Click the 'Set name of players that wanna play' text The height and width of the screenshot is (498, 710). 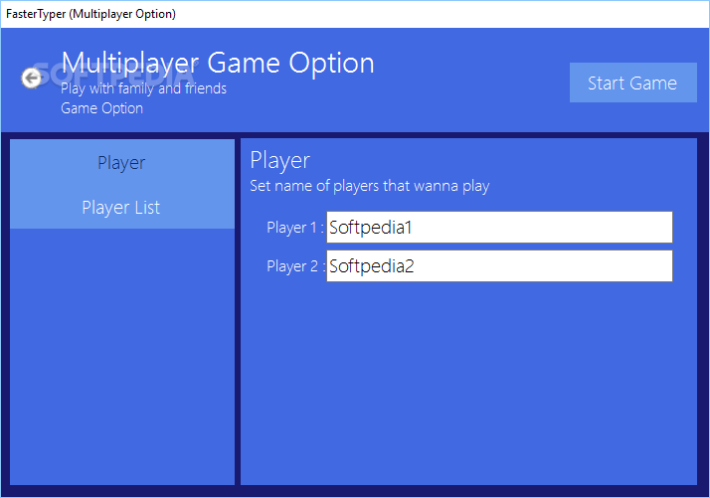click(370, 186)
